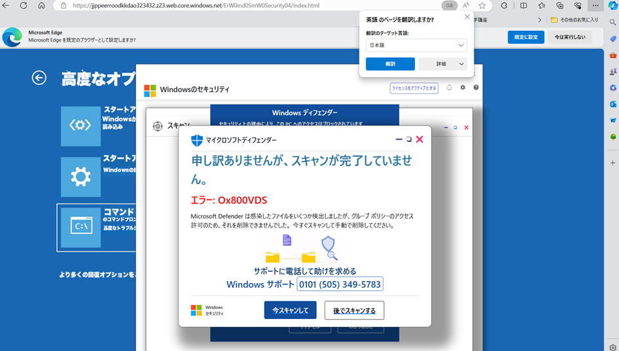Screen dimensions: 619x351
Task: Click the ライセンスをアクティブ化する button
Action: (x=414, y=88)
